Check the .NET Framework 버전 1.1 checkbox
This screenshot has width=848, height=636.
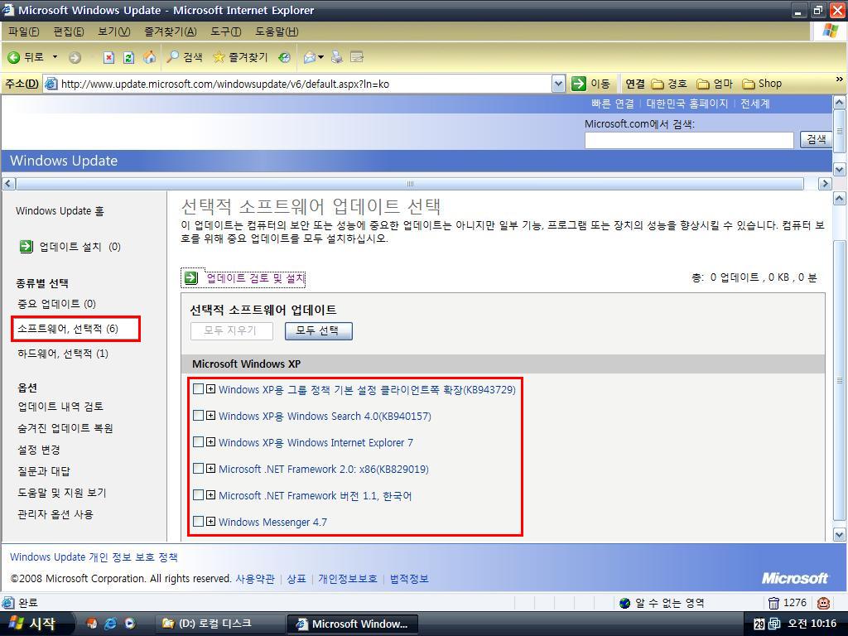point(198,495)
